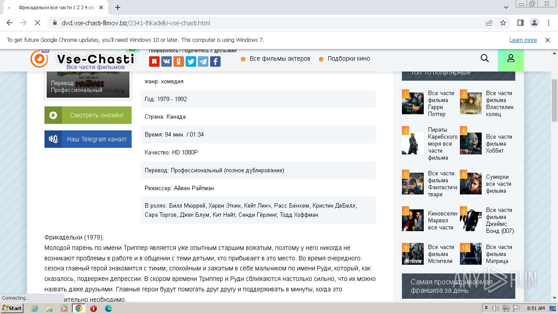Open the Start menu
Viewport: 558px width, 314px height.
tap(12, 308)
